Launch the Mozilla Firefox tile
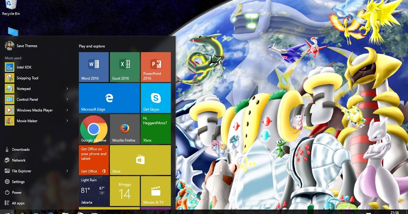 click(125, 129)
